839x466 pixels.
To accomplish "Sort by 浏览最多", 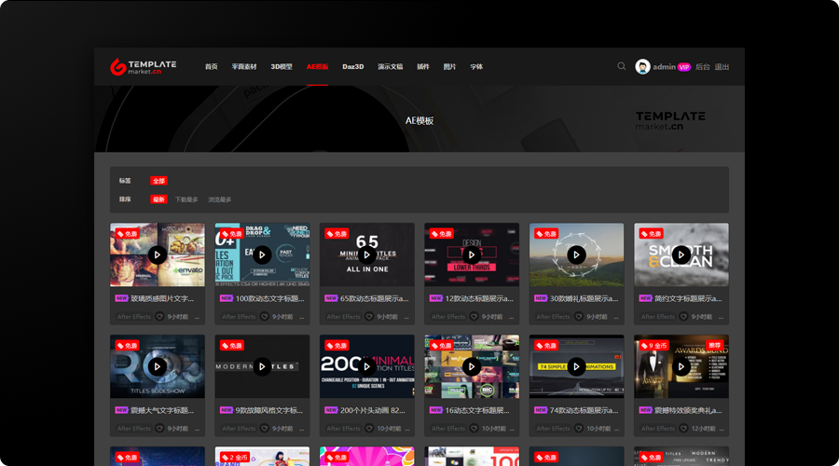I will click(x=220, y=199).
